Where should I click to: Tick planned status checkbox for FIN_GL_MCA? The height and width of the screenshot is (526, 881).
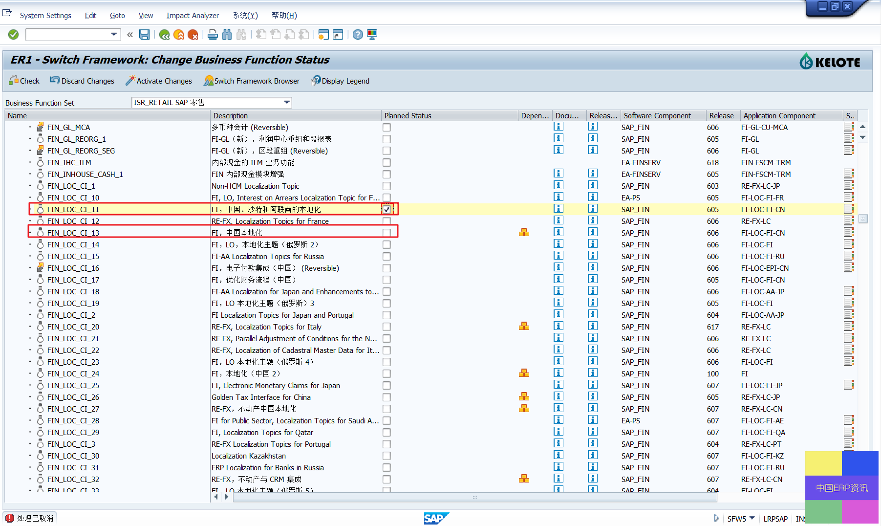pos(387,127)
